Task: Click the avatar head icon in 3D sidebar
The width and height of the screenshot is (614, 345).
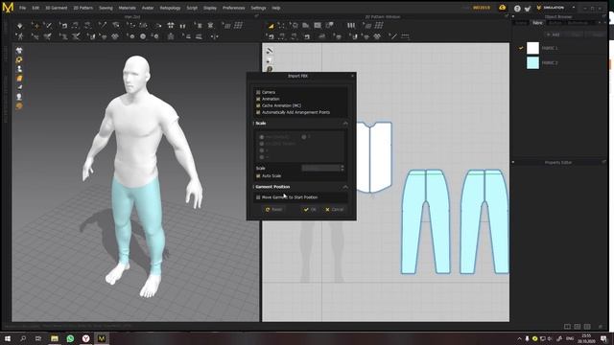Action: (x=19, y=97)
